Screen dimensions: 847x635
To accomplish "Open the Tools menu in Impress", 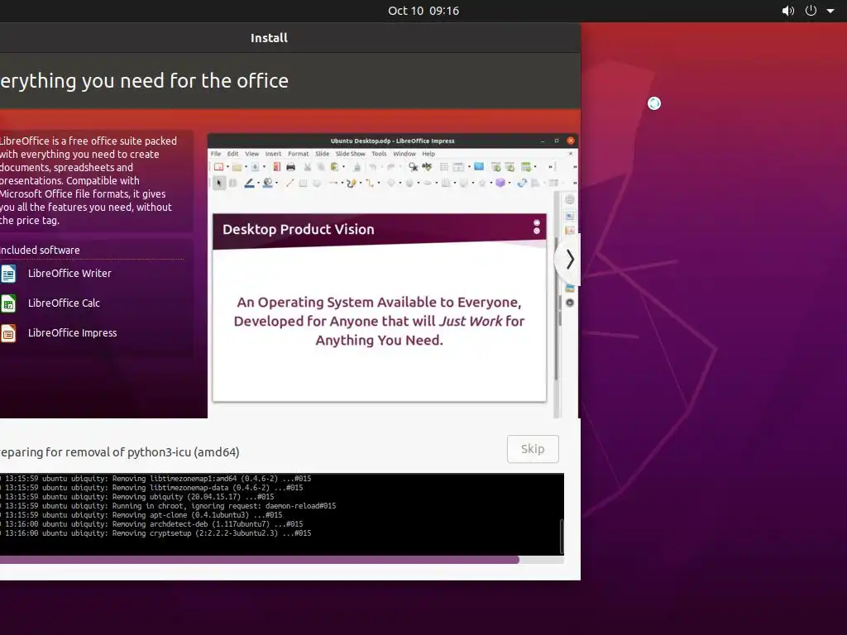I will point(379,154).
